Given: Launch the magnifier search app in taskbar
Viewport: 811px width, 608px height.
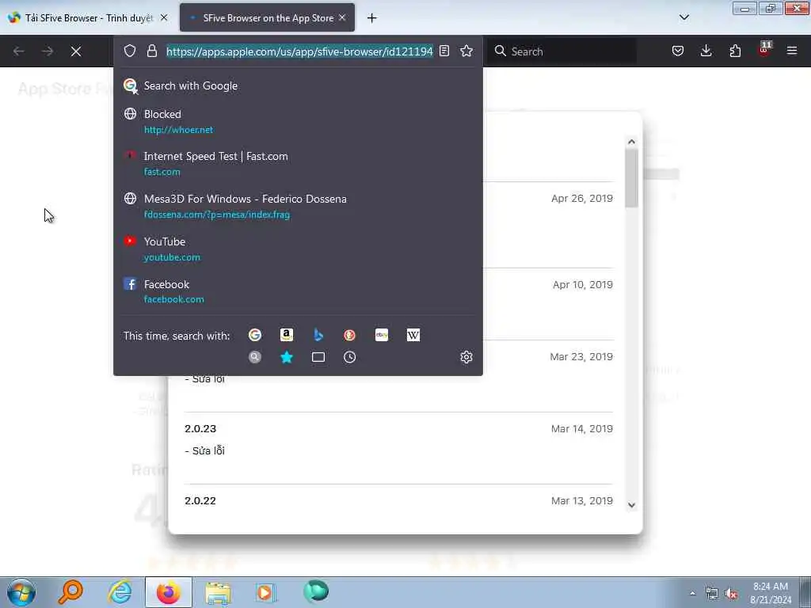Looking at the screenshot, I should point(70,592).
